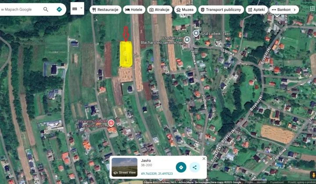
Task: Open the Street View thumbnail
Action: point(125,167)
